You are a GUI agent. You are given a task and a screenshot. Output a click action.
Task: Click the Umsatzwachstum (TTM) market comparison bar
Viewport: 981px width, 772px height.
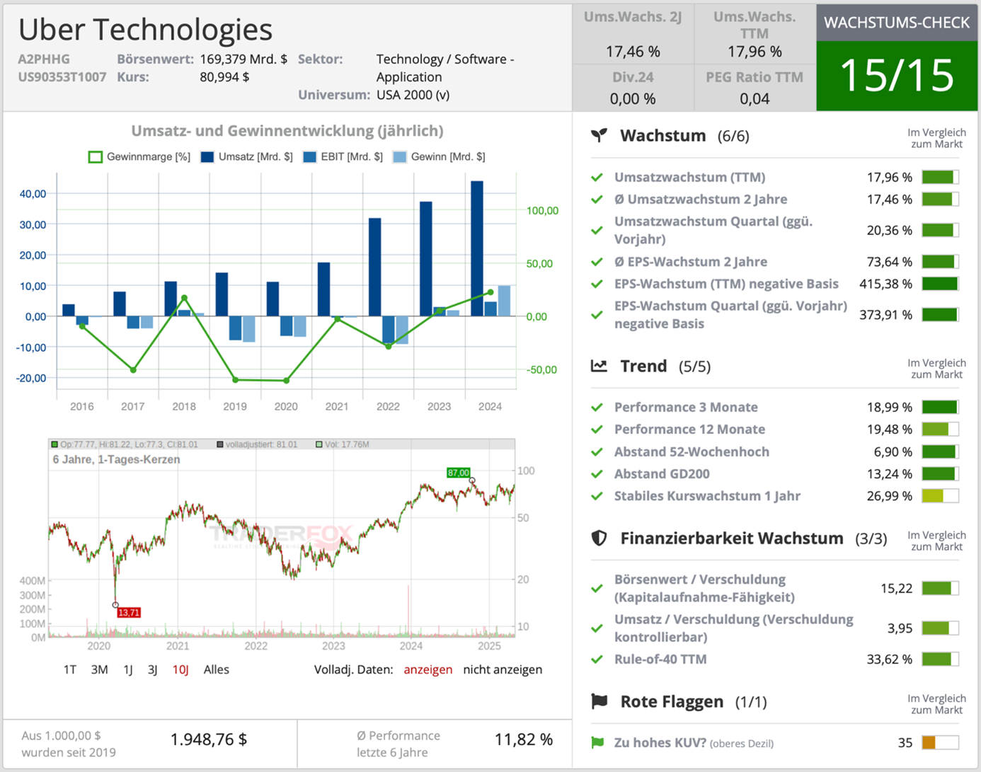click(x=940, y=178)
